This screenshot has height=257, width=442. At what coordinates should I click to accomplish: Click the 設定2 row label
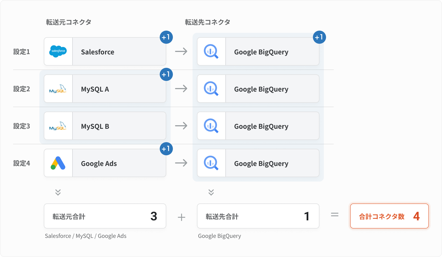point(22,89)
